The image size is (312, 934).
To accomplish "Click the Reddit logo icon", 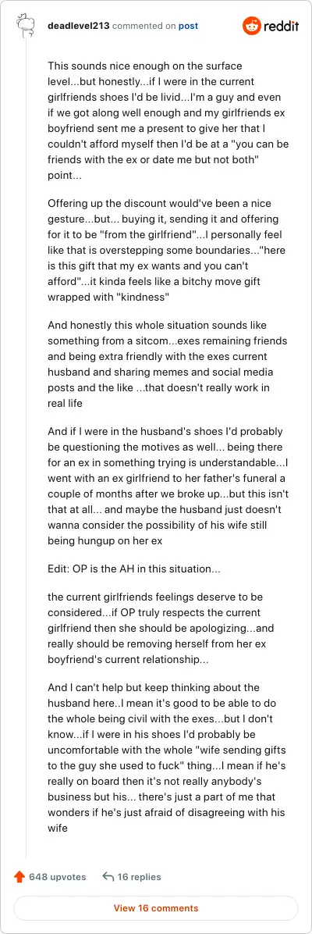I will pyautogui.click(x=252, y=26).
